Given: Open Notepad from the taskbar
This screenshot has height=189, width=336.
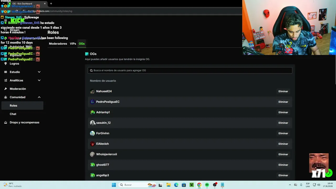Looking at the screenshot, I should [222, 185].
